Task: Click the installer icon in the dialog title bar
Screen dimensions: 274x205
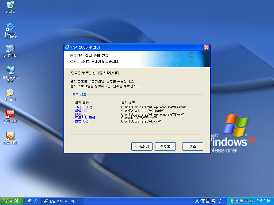Action: pyautogui.click(x=67, y=47)
